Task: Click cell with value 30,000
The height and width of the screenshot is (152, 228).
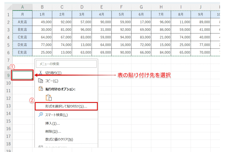Action: click(x=42, y=30)
